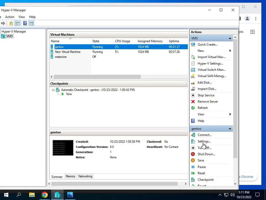The width and height of the screenshot is (266, 200).
Task: Toggle the show/hide action pane toolbar icon
Action: click(x=31, y=23)
